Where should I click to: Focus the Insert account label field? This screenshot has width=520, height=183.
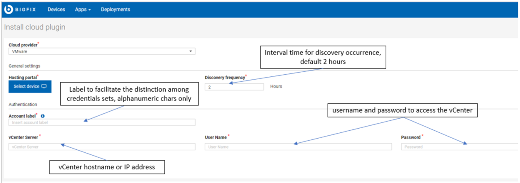(x=102, y=122)
